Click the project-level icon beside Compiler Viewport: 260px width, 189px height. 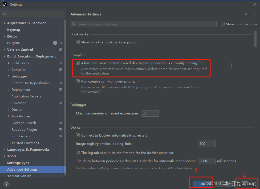pyautogui.click(x=60, y=69)
